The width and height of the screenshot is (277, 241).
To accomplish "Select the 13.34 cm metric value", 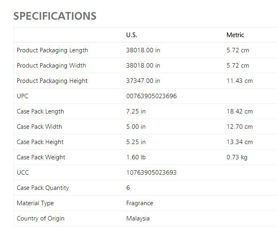I will [x=240, y=142].
